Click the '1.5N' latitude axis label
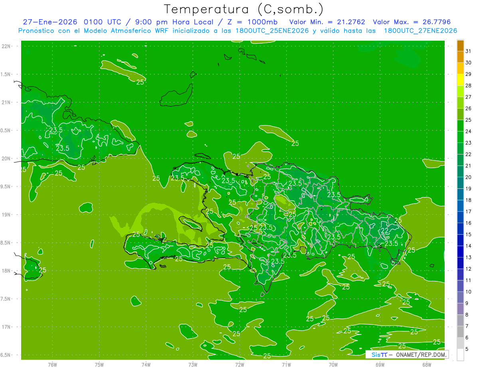479x370 pixels. click(6, 74)
